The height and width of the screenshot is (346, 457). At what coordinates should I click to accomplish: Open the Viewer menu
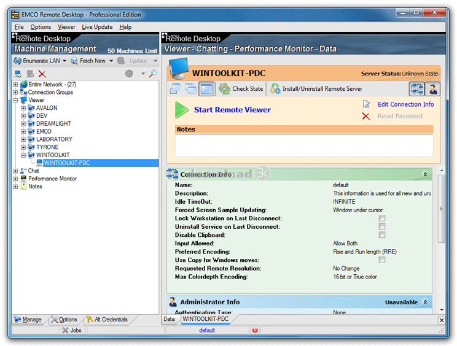click(66, 27)
